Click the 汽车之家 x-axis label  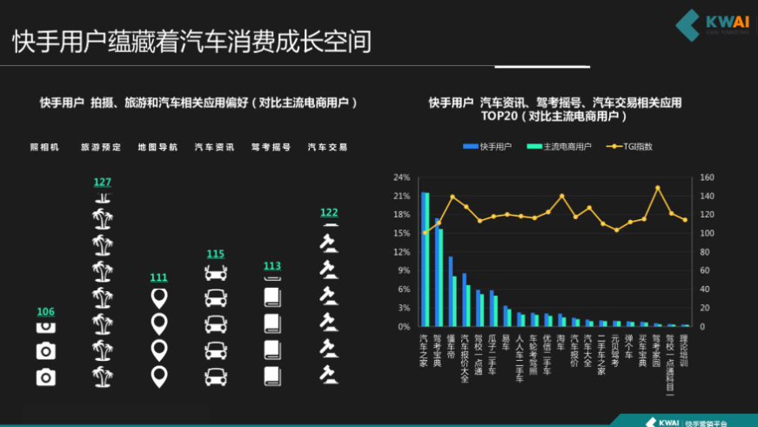pyautogui.click(x=424, y=350)
